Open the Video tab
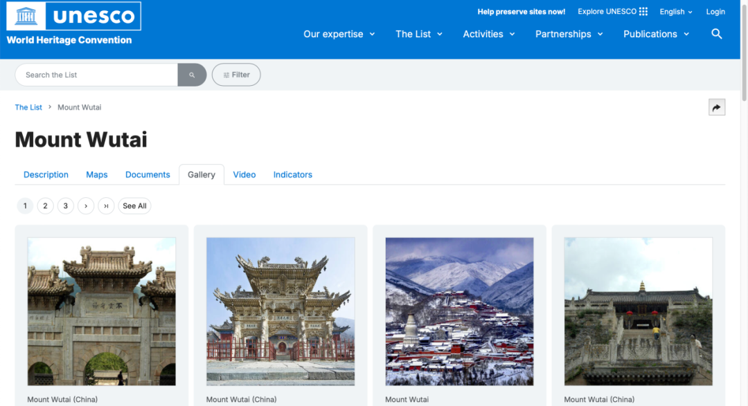Image resolution: width=748 pixels, height=406 pixels. pyautogui.click(x=244, y=174)
